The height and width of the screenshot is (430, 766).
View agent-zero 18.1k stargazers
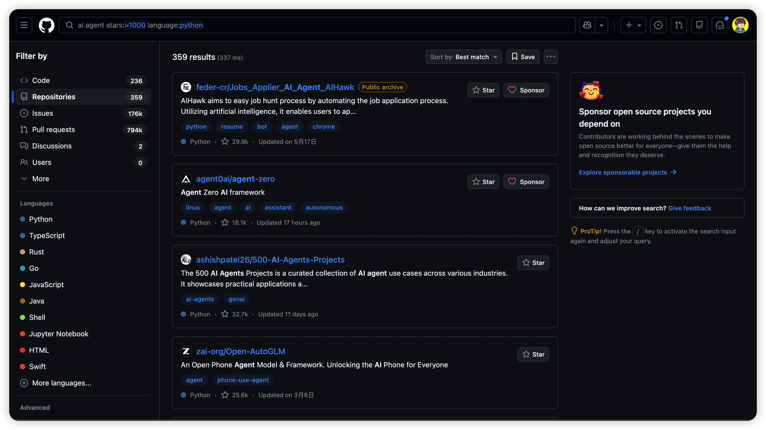point(234,222)
